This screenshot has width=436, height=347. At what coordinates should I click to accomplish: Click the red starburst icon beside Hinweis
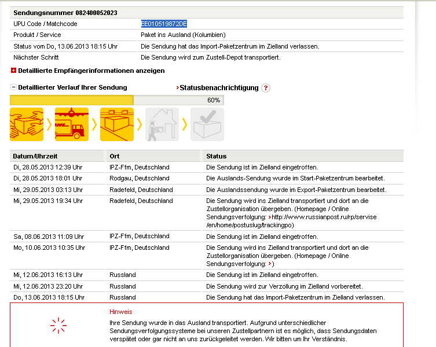coord(58,326)
